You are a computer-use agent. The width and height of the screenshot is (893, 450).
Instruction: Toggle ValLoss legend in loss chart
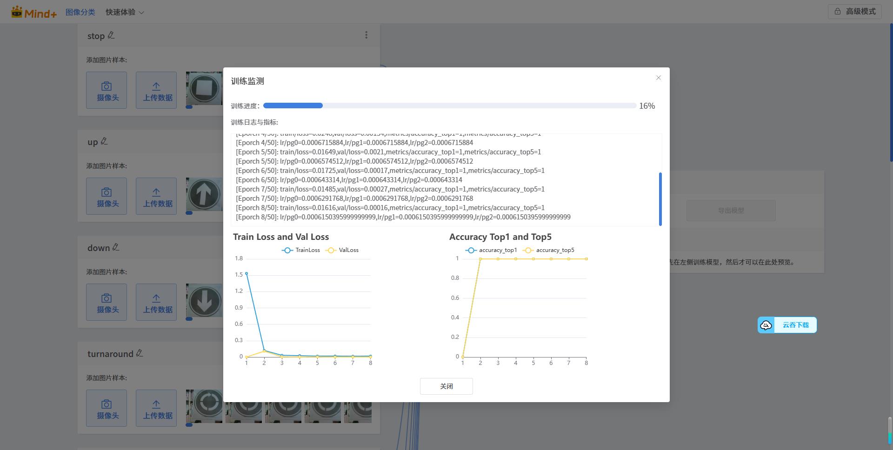[343, 250]
